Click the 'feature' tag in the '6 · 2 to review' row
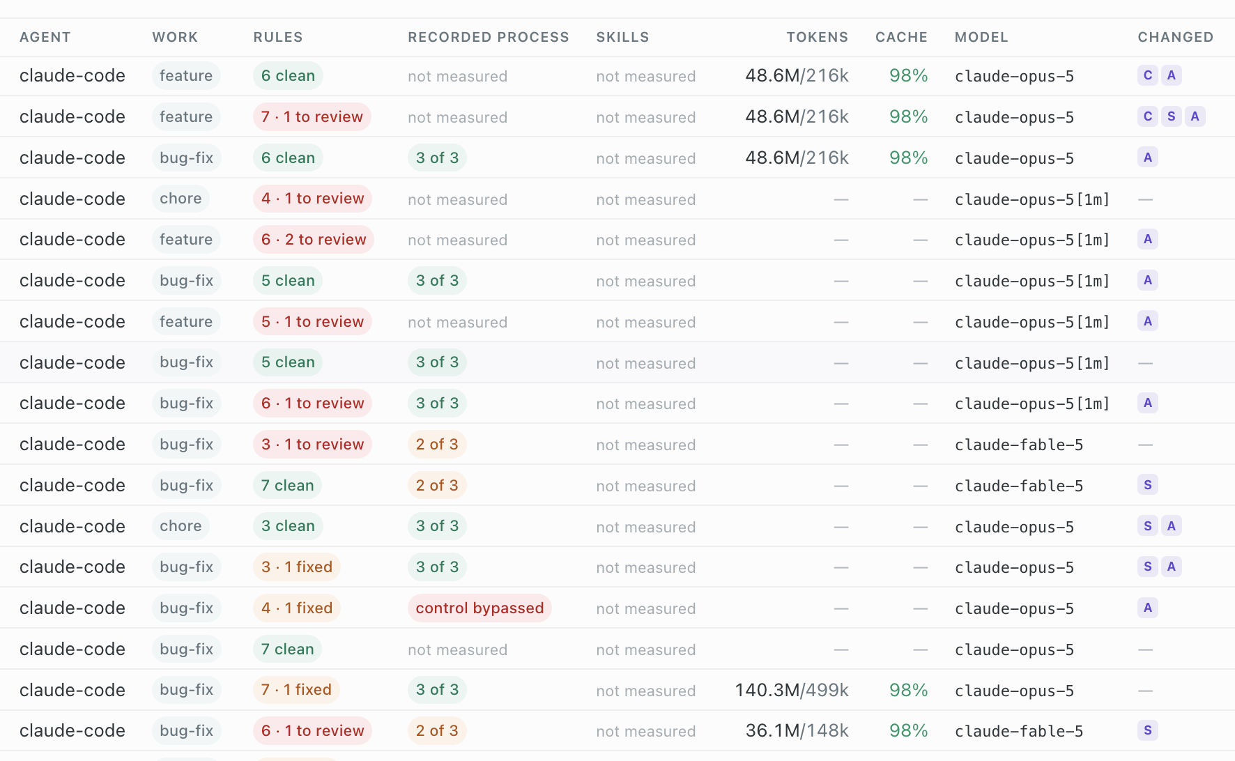1235x761 pixels. [x=186, y=239]
